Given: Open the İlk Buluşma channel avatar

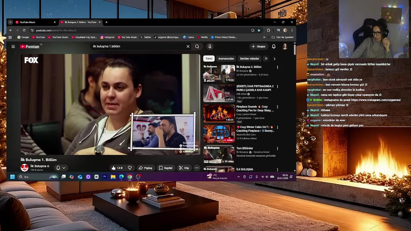Looking at the screenshot, I should [x=24, y=168].
